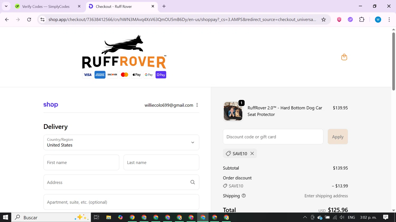The width and height of the screenshot is (396, 222).
Task: Click the – $13.99 discount amount
Action: pos(340,186)
